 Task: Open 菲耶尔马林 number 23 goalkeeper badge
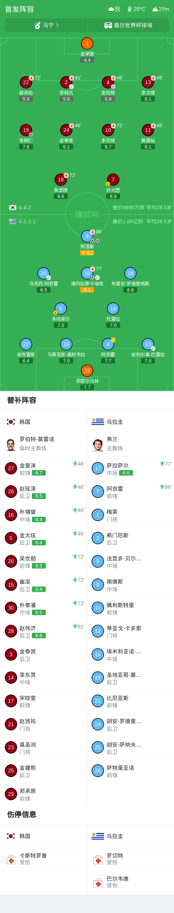(87, 371)
